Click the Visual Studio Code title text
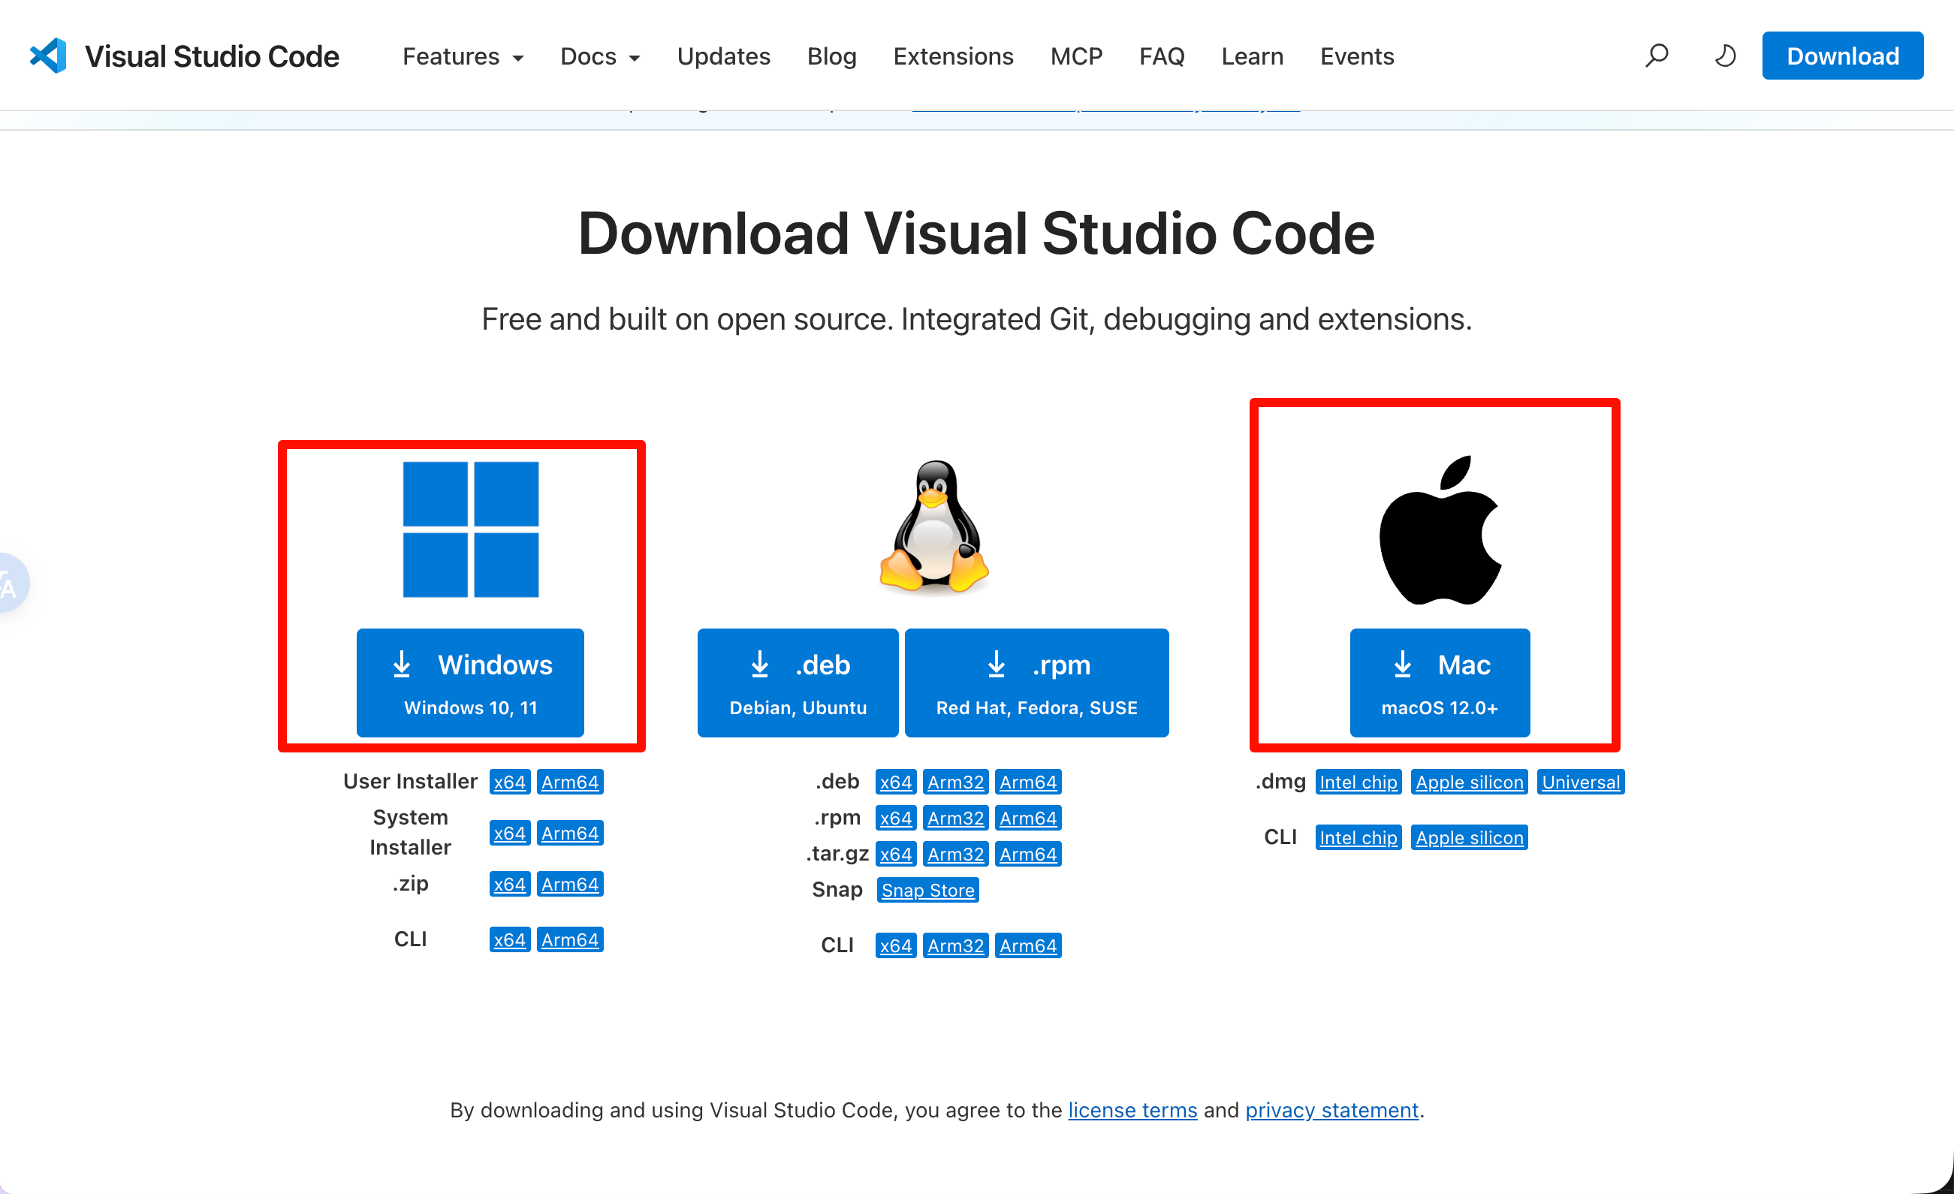 [x=212, y=56]
